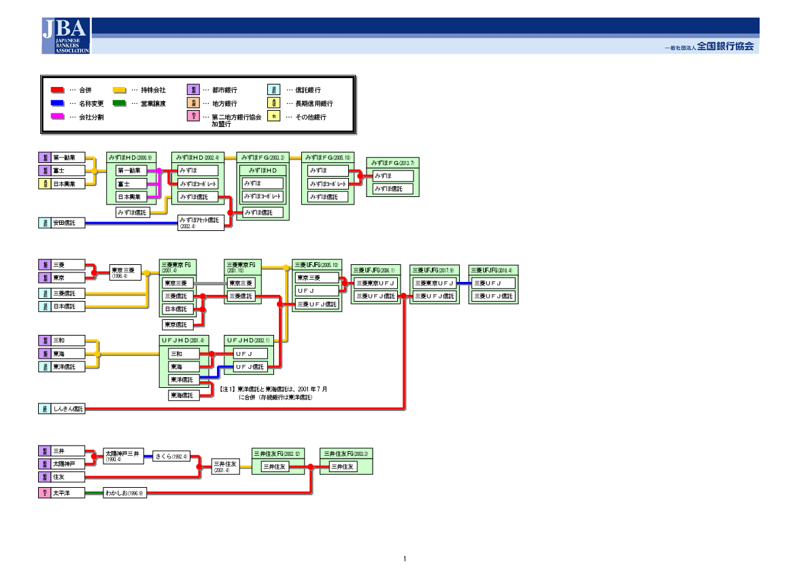This screenshot has height=572, width=810.
Task: Click the magenta 会社分割 legend swatch
Action: pyautogui.click(x=58, y=117)
